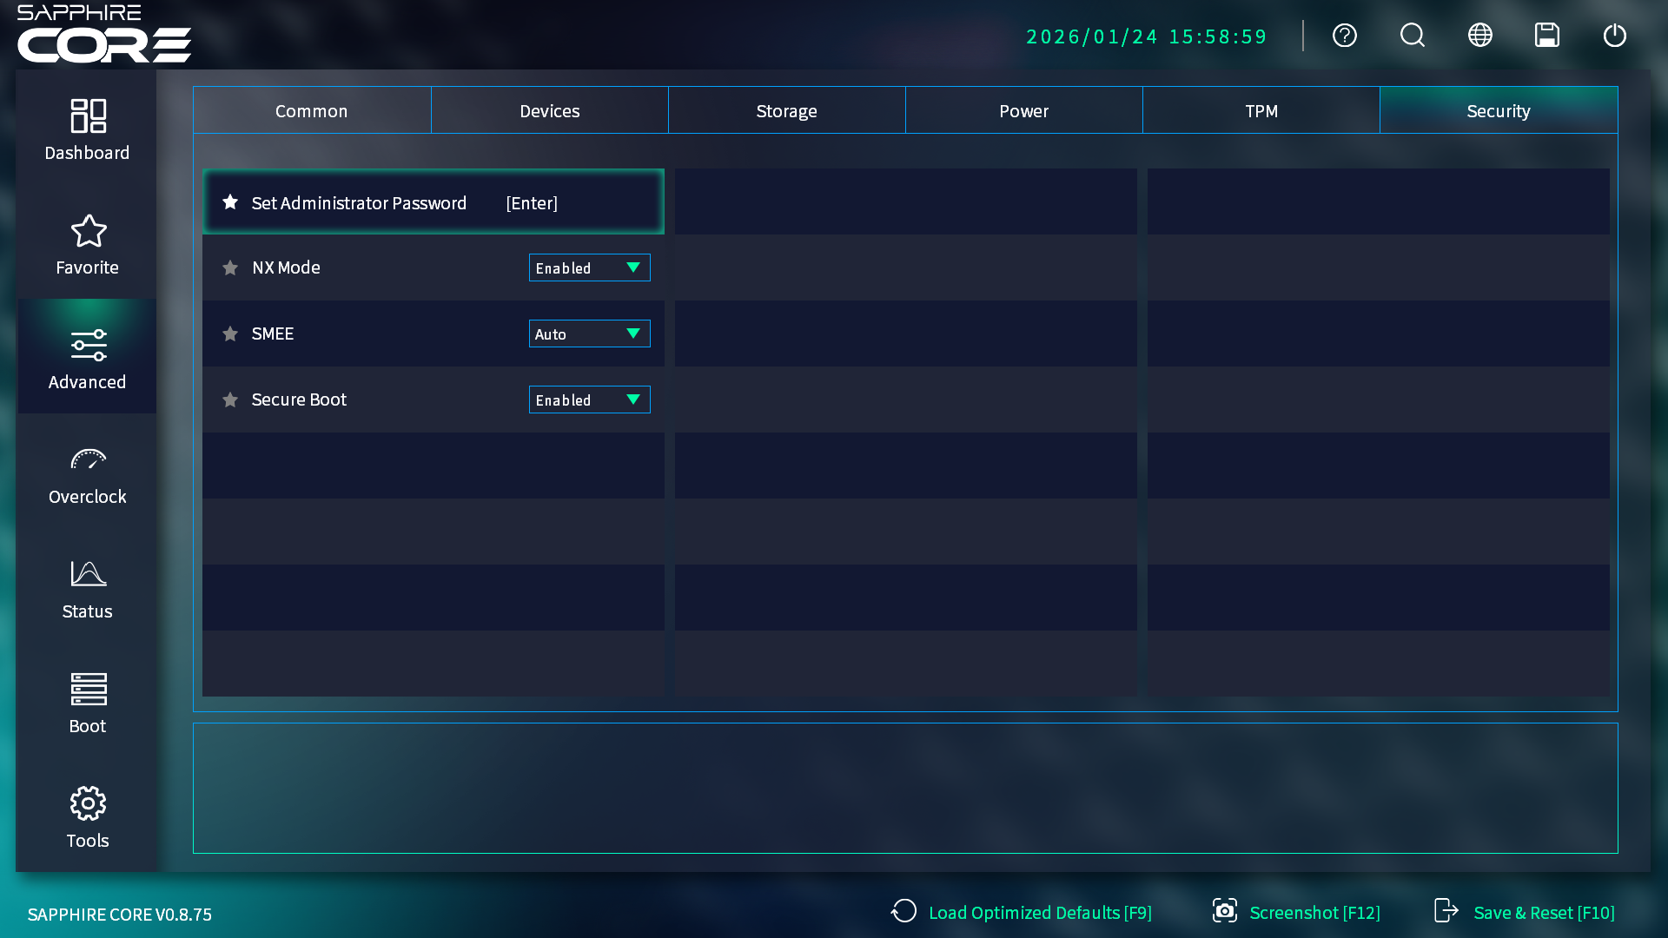Open the search magnifier icon

[x=1412, y=36]
